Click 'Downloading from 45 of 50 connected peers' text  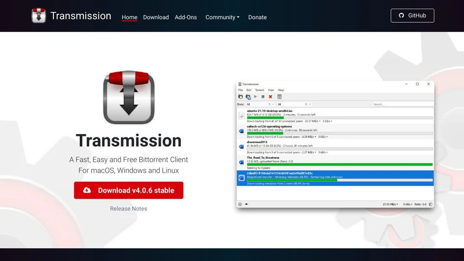pos(275,121)
